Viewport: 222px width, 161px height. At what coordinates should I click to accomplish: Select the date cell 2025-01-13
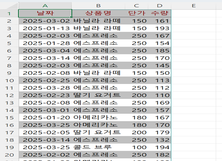coord(45,28)
